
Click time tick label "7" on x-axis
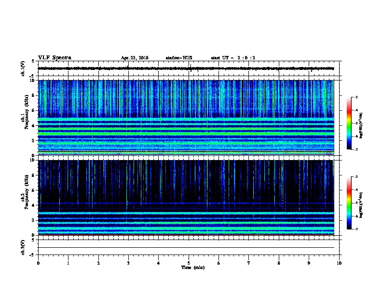tap(249, 263)
